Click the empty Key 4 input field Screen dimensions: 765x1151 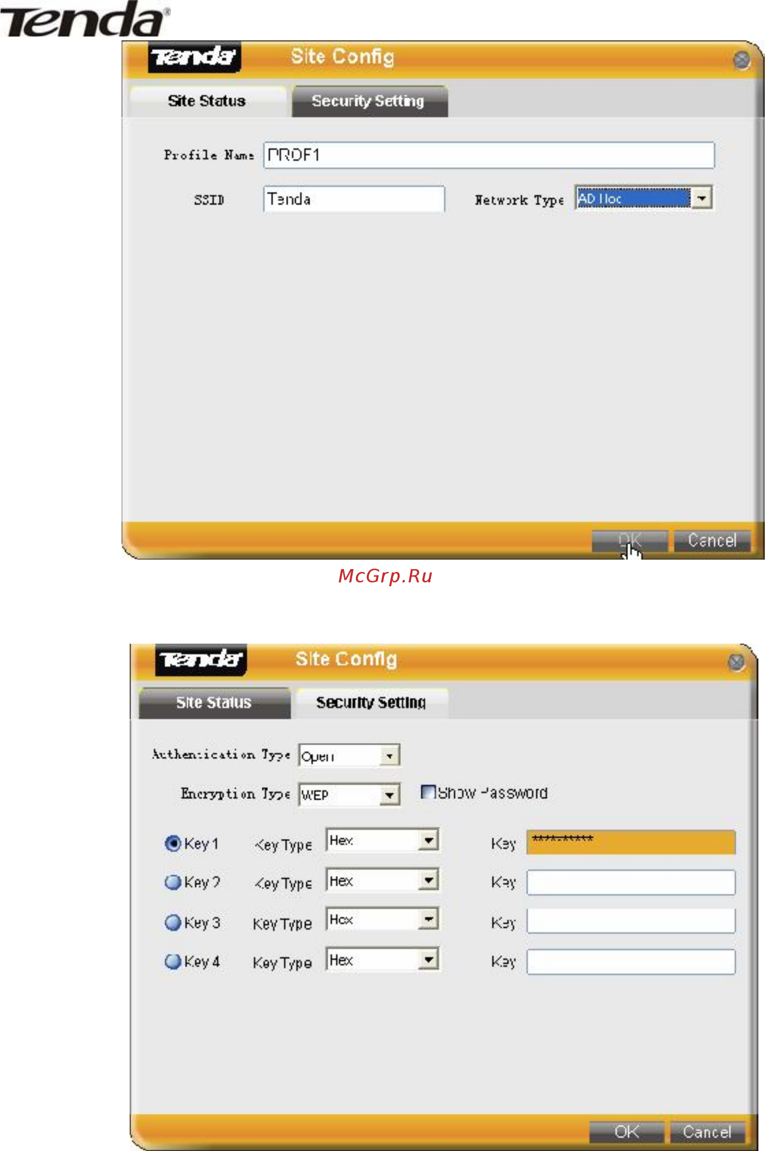[x=631, y=961]
